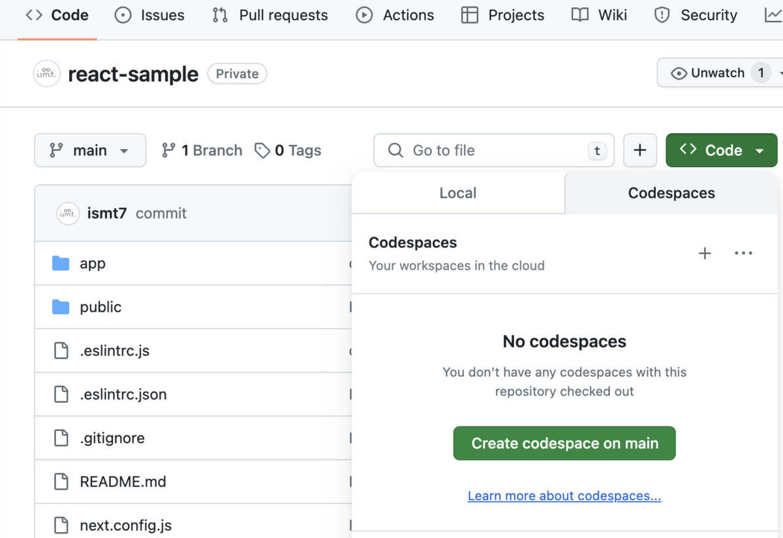The image size is (783, 538).
Task: View the 0 Tags link
Action: (288, 150)
